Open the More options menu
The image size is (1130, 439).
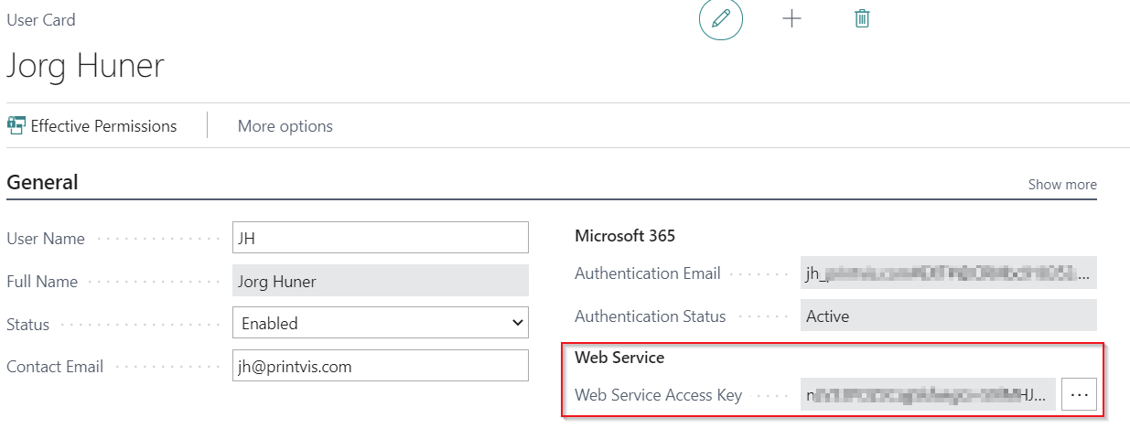[x=285, y=126]
